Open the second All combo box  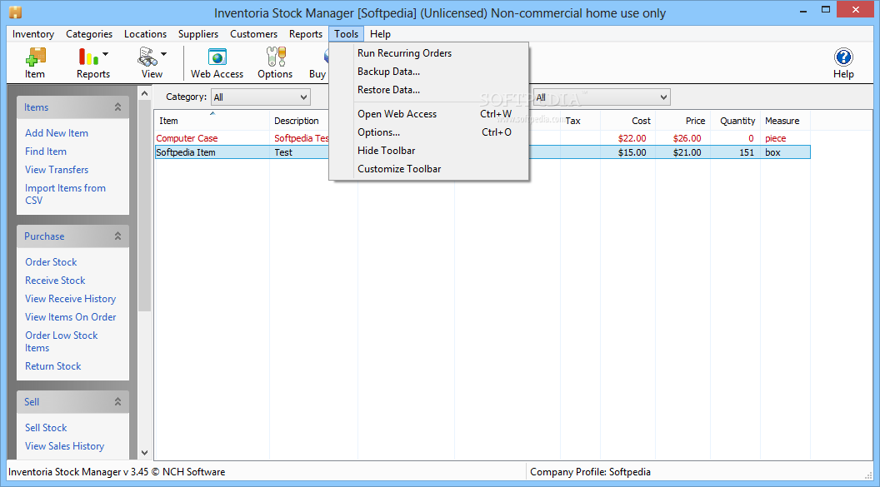pyautogui.click(x=602, y=97)
